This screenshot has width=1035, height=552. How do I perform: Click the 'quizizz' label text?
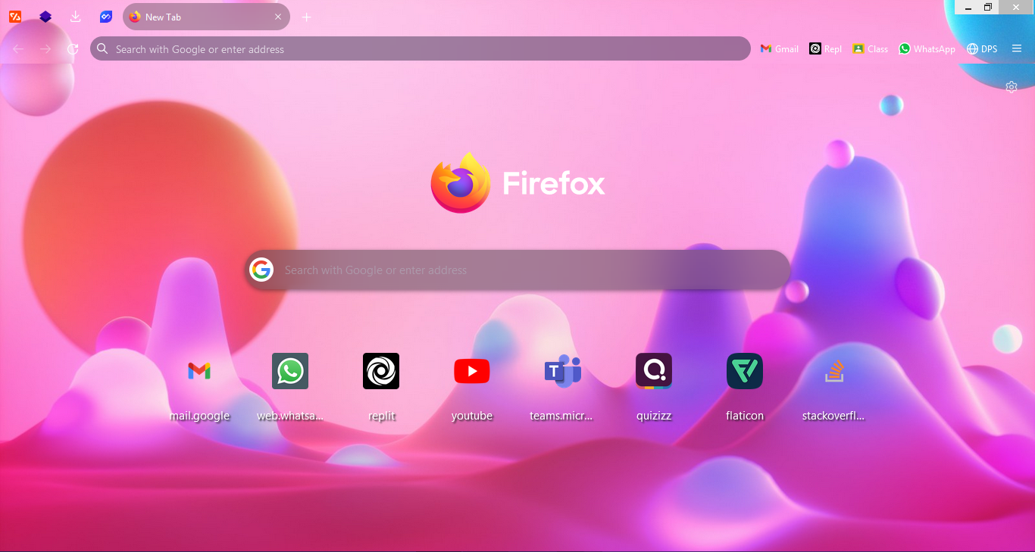point(654,416)
